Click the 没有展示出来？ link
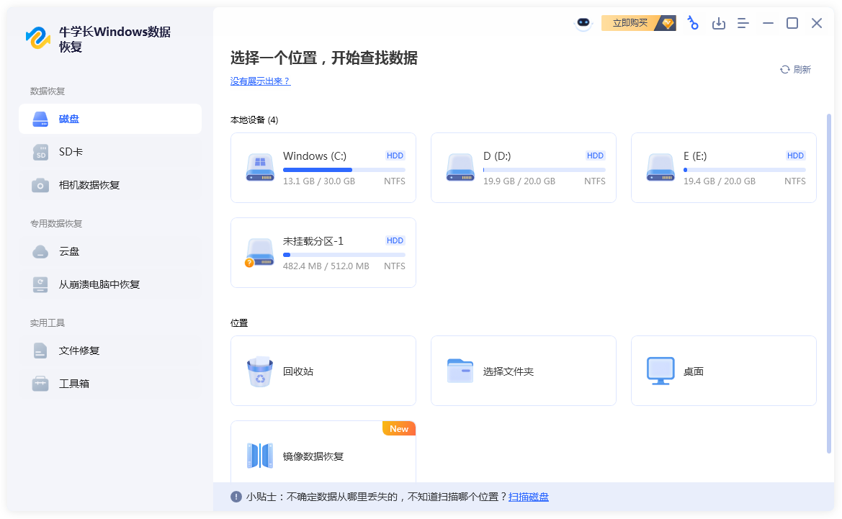 coord(260,81)
